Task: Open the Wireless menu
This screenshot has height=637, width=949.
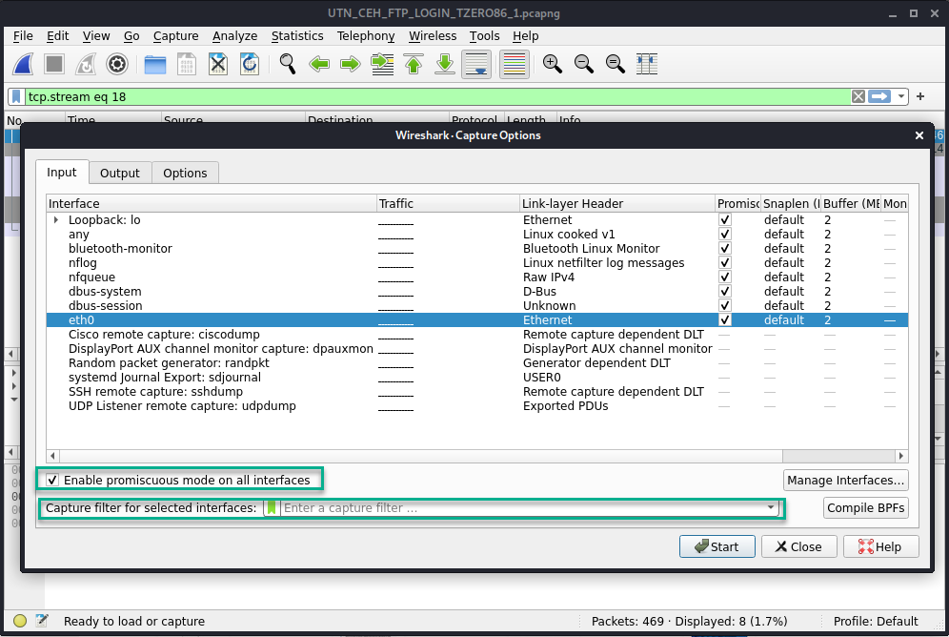Action: [433, 36]
